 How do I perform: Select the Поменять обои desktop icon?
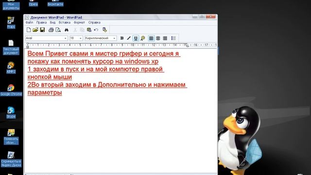pyautogui.click(x=11, y=137)
